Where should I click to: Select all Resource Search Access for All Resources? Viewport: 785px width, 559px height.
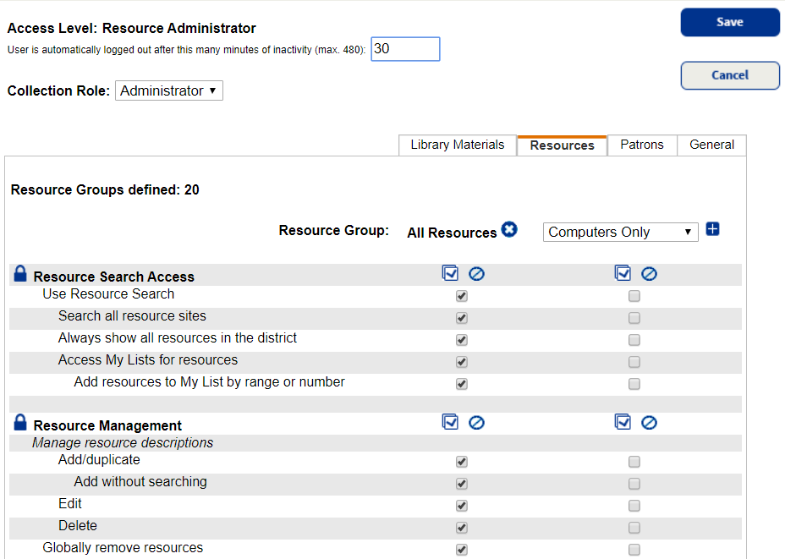point(450,273)
